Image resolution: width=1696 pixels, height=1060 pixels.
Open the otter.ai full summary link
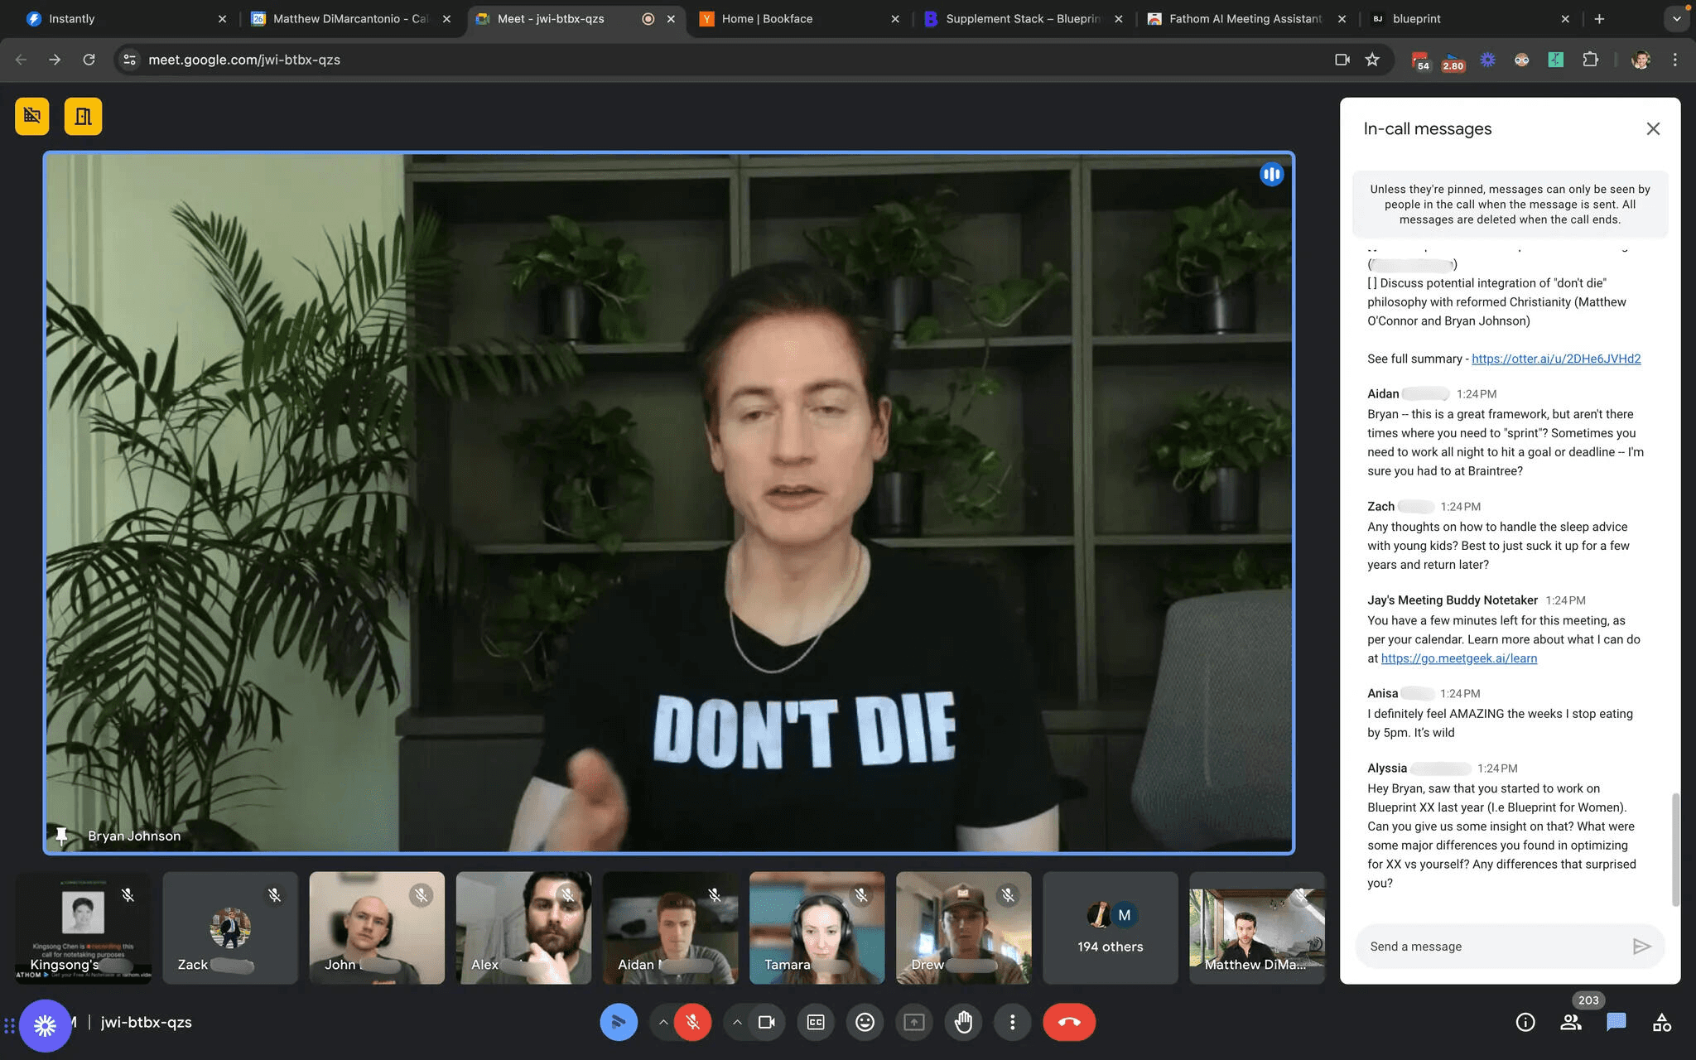(1555, 359)
